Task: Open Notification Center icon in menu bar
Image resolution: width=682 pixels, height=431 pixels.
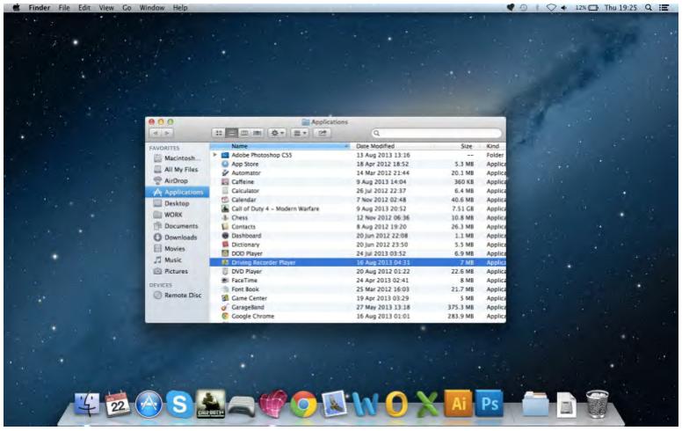Action: click(664, 8)
